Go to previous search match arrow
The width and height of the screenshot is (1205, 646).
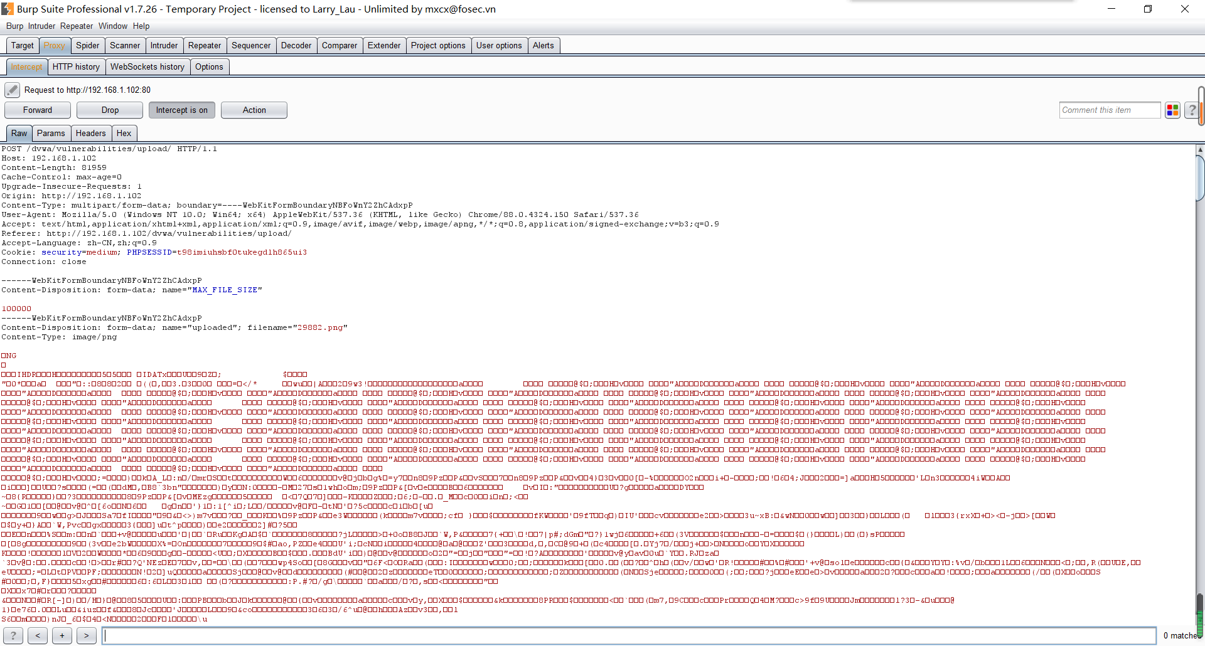[38, 635]
